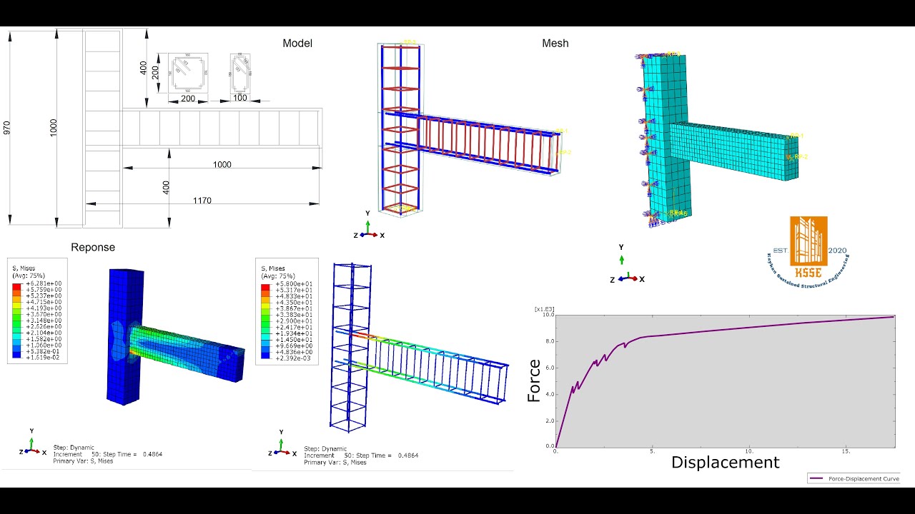Click the '+4.833e+01' legend value

292,296
